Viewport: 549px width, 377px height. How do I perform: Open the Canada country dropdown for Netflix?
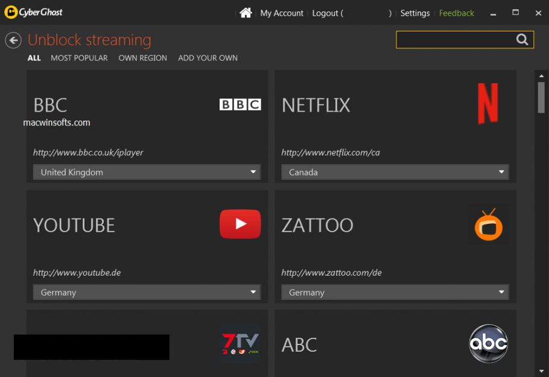395,172
